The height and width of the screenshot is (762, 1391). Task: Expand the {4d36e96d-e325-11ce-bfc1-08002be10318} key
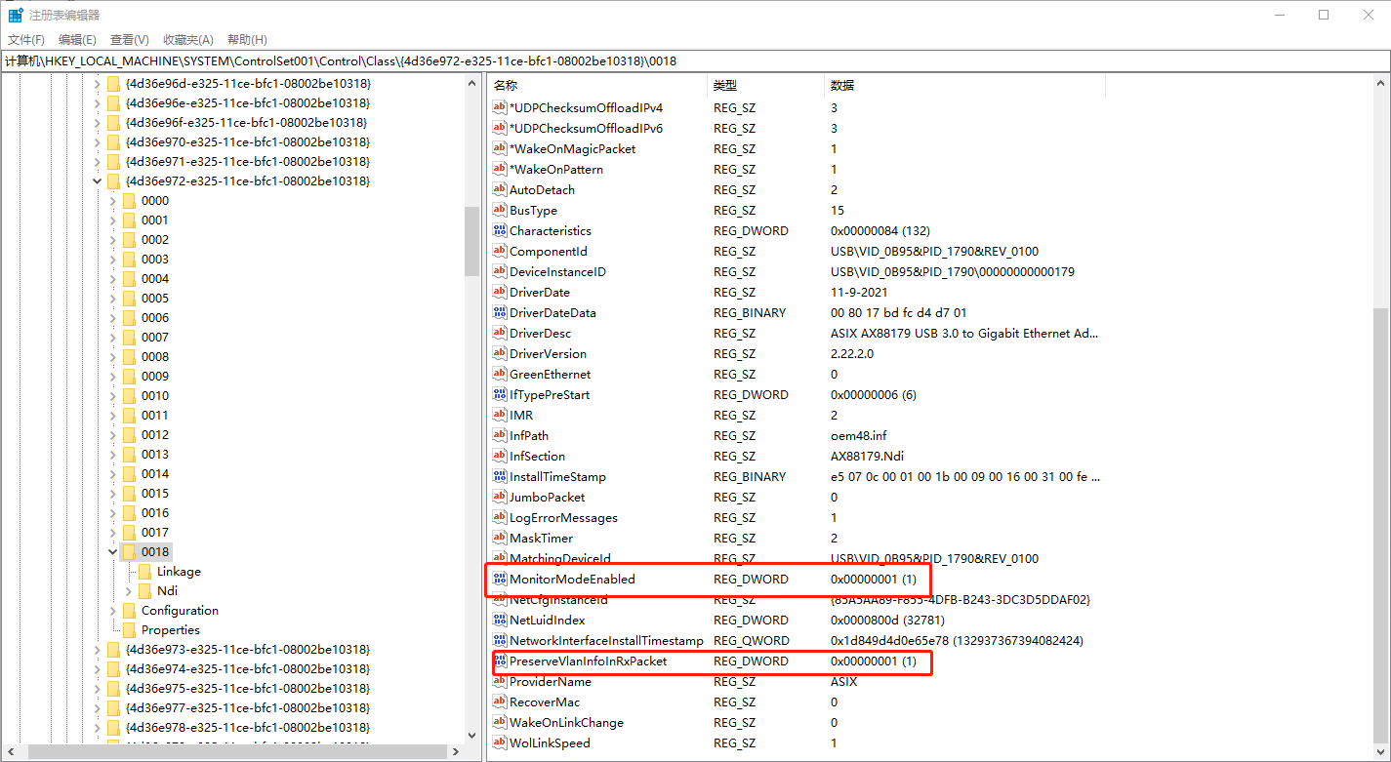tap(97, 83)
